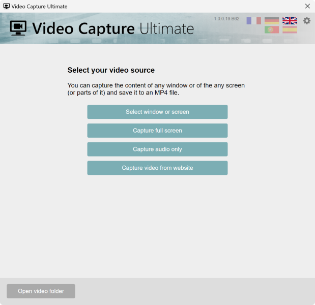Click Capture video from website

(x=157, y=168)
